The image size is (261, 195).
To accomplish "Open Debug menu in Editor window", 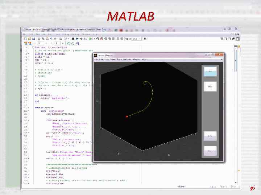I will 66,34.
